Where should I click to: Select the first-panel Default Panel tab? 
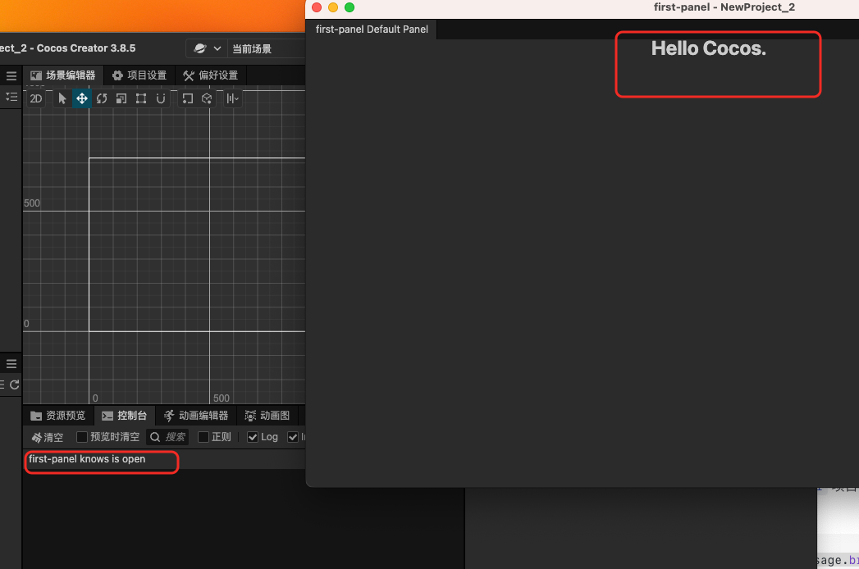(x=372, y=30)
